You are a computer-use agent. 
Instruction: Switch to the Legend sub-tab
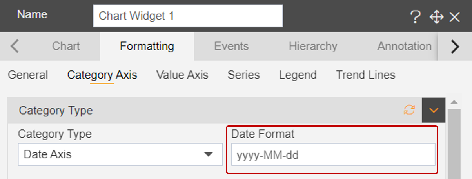[x=298, y=75]
